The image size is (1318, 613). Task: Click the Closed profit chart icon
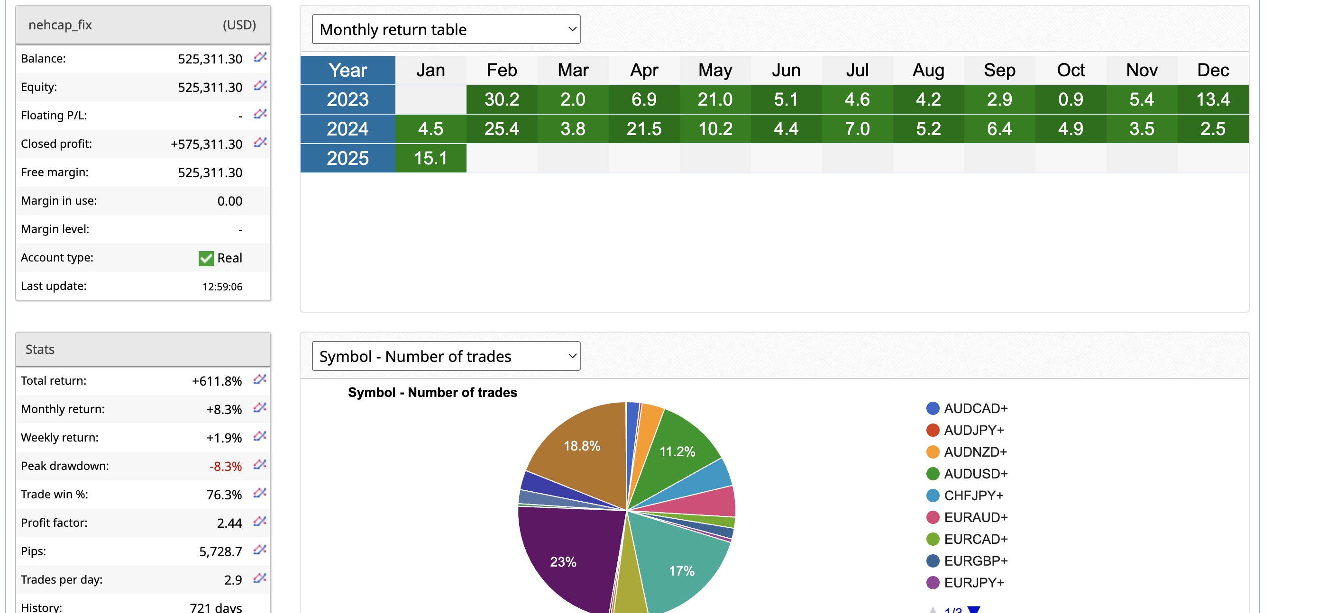(260, 143)
